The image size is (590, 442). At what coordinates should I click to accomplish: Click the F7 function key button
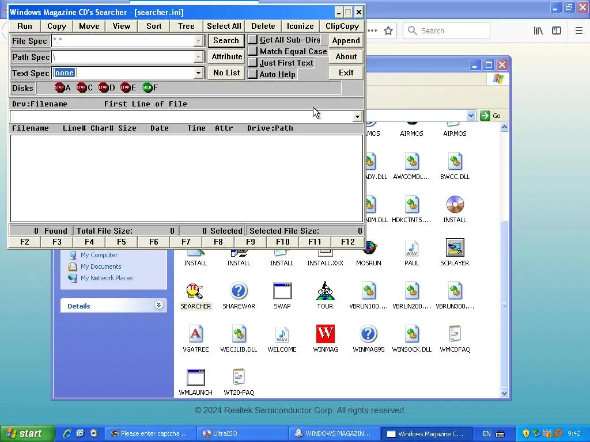(186, 242)
